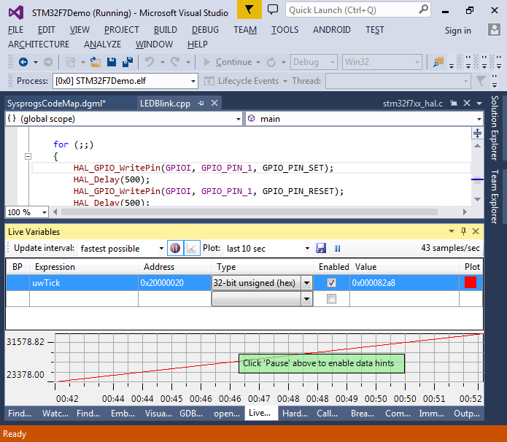Switch to SysprogsCodeMap.dgml tab
The width and height of the screenshot is (507, 442).
click(57, 104)
